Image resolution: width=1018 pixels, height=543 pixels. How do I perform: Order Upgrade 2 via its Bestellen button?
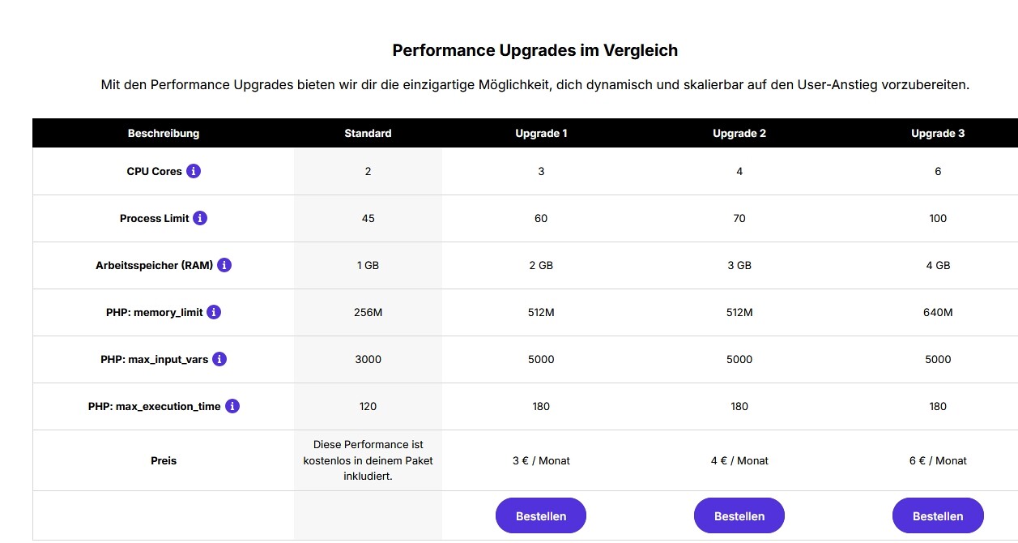click(x=739, y=515)
